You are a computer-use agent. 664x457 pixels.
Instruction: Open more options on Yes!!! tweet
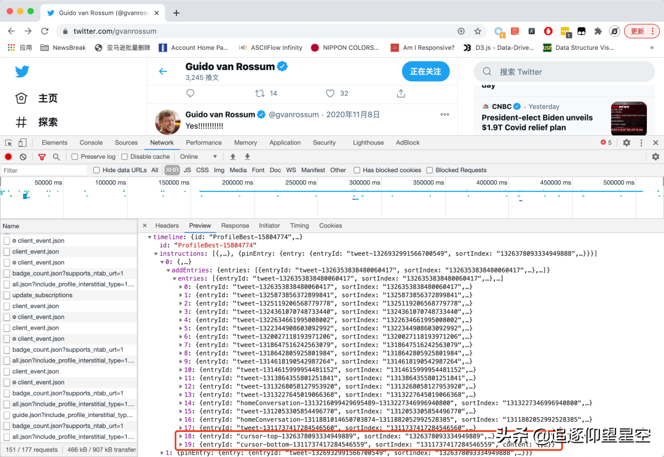pyautogui.click(x=445, y=114)
